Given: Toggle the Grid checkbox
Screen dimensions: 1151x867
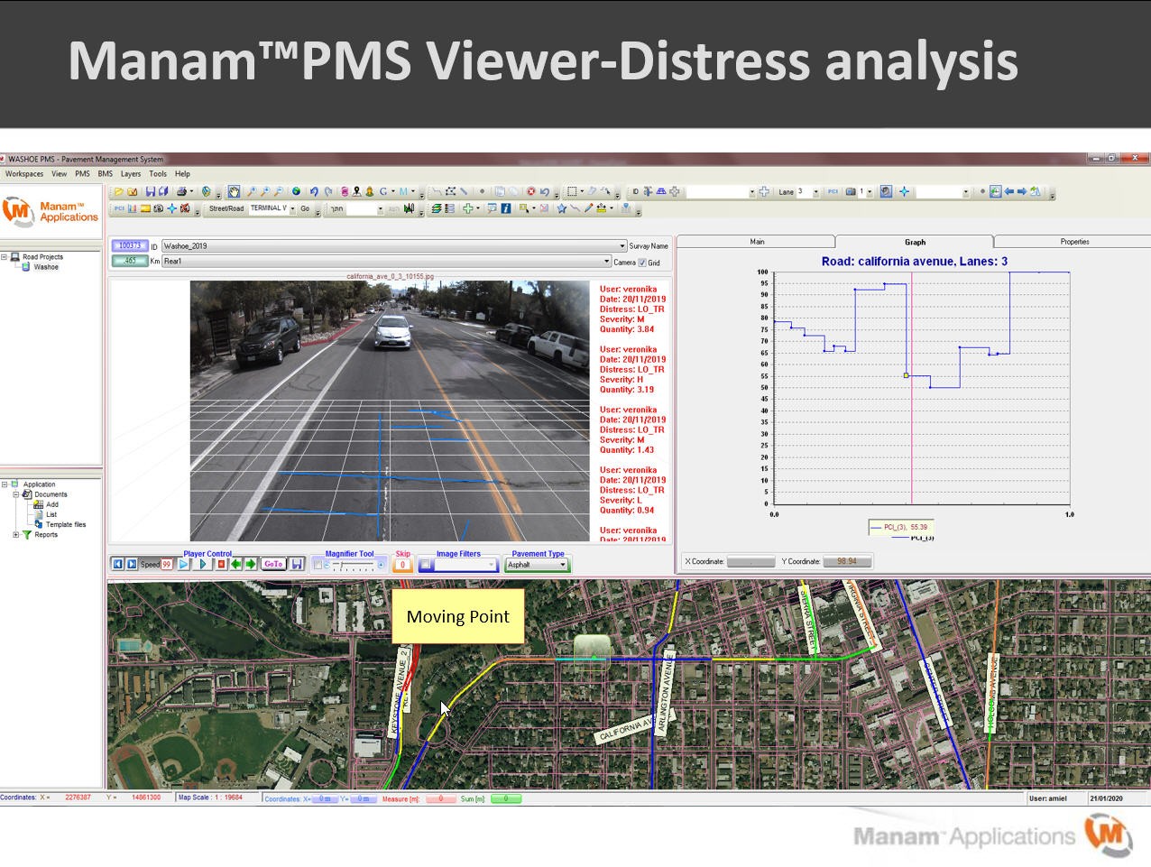Looking at the screenshot, I should coord(642,263).
